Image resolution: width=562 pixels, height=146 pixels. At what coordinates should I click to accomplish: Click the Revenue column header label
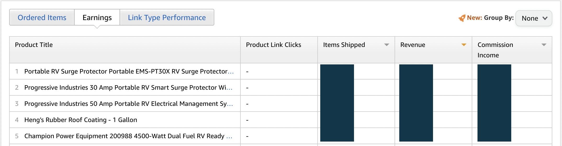pos(413,45)
